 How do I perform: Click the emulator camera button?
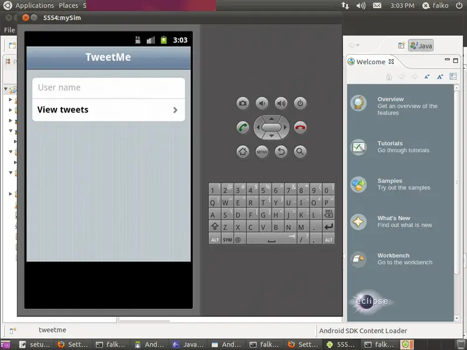(x=243, y=103)
